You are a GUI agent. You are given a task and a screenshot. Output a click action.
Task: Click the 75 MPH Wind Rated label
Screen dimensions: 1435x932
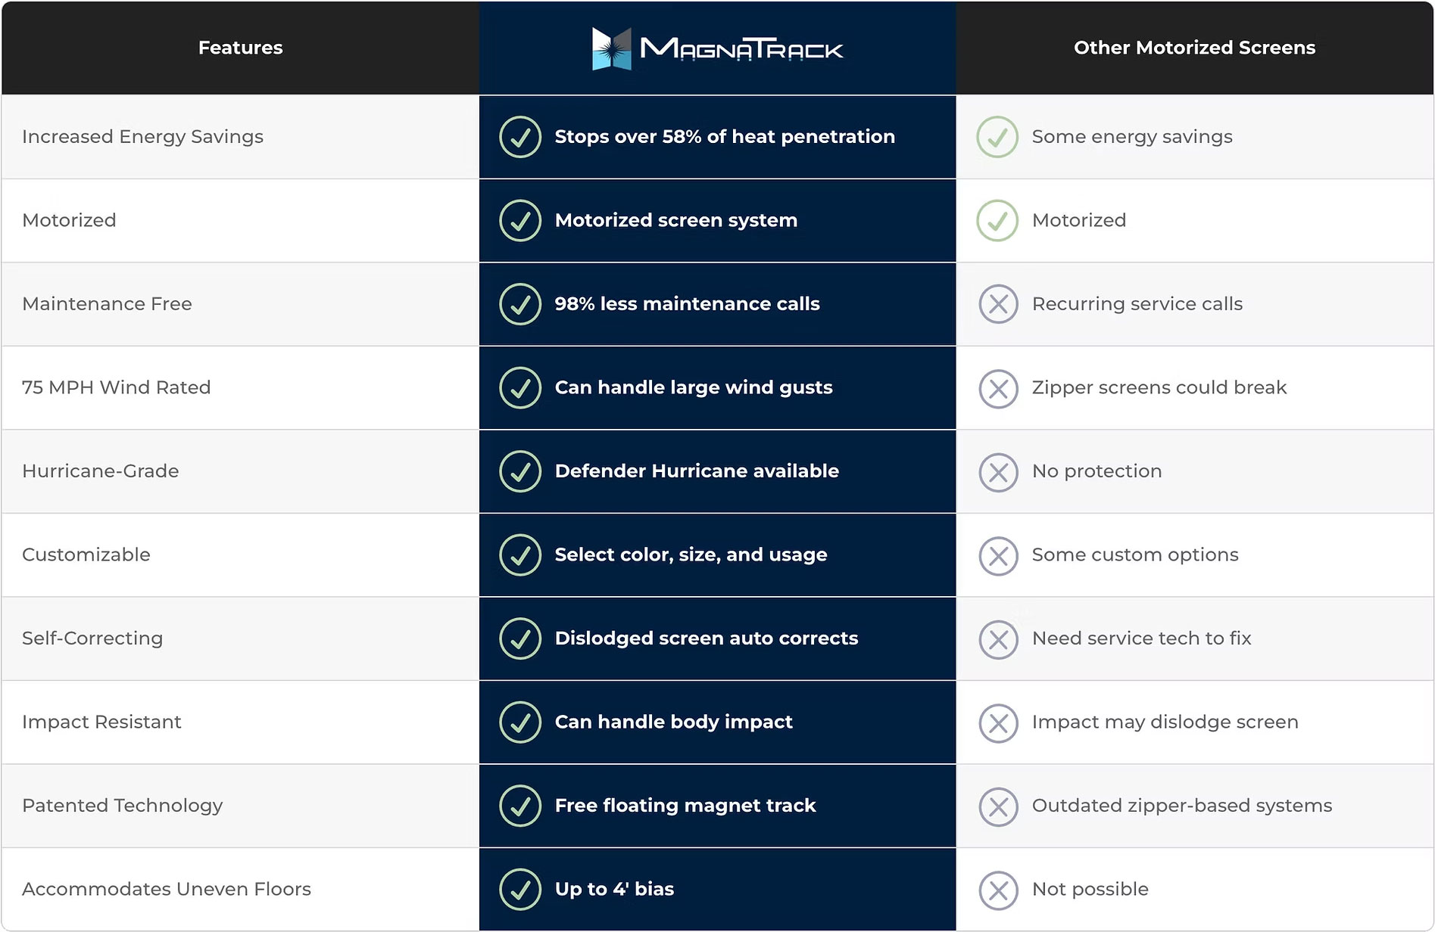(116, 387)
